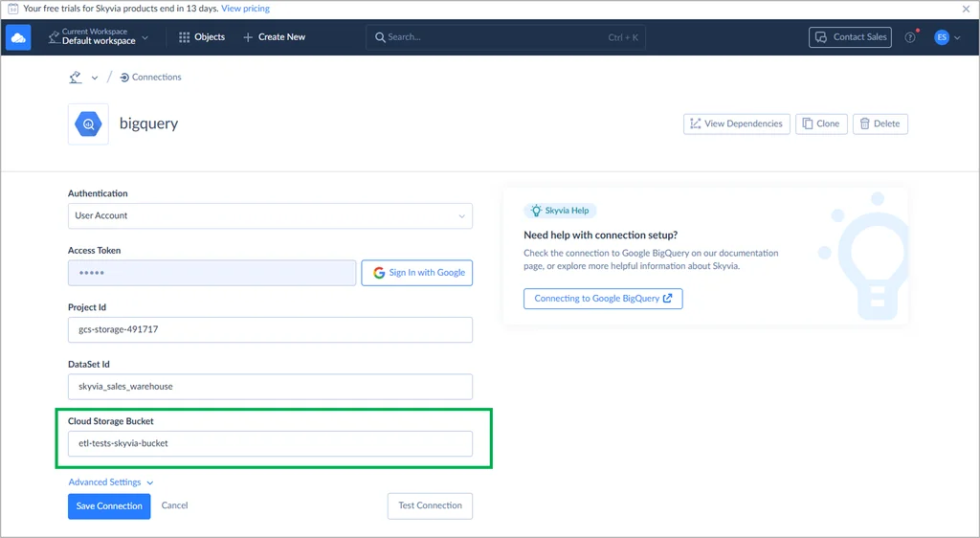The image size is (980, 538).
Task: Click the Skyvia Help badge
Action: 560,211
